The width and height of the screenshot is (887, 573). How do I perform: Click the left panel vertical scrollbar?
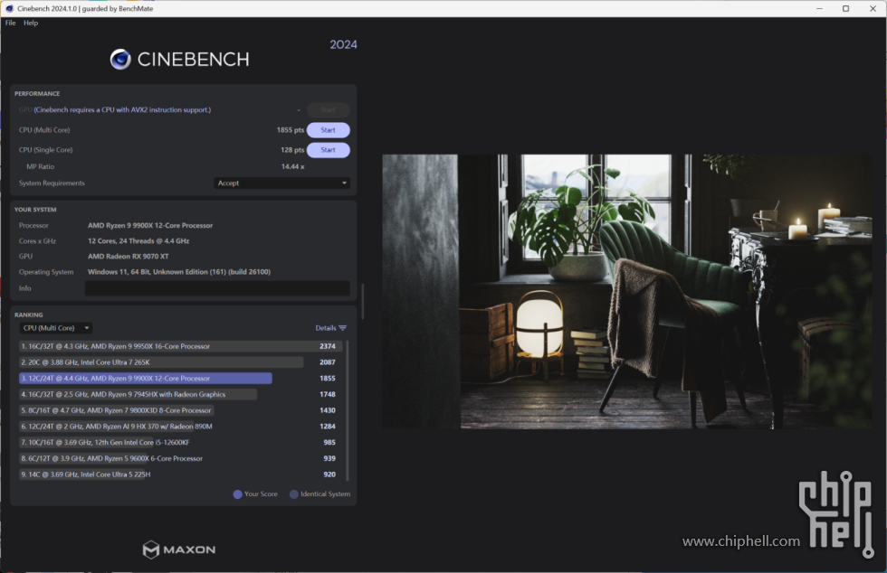pos(363,301)
